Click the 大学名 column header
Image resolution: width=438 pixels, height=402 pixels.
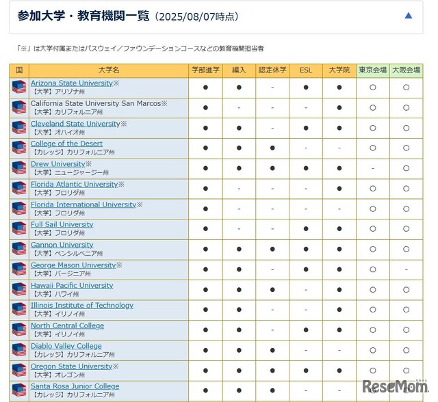click(109, 70)
